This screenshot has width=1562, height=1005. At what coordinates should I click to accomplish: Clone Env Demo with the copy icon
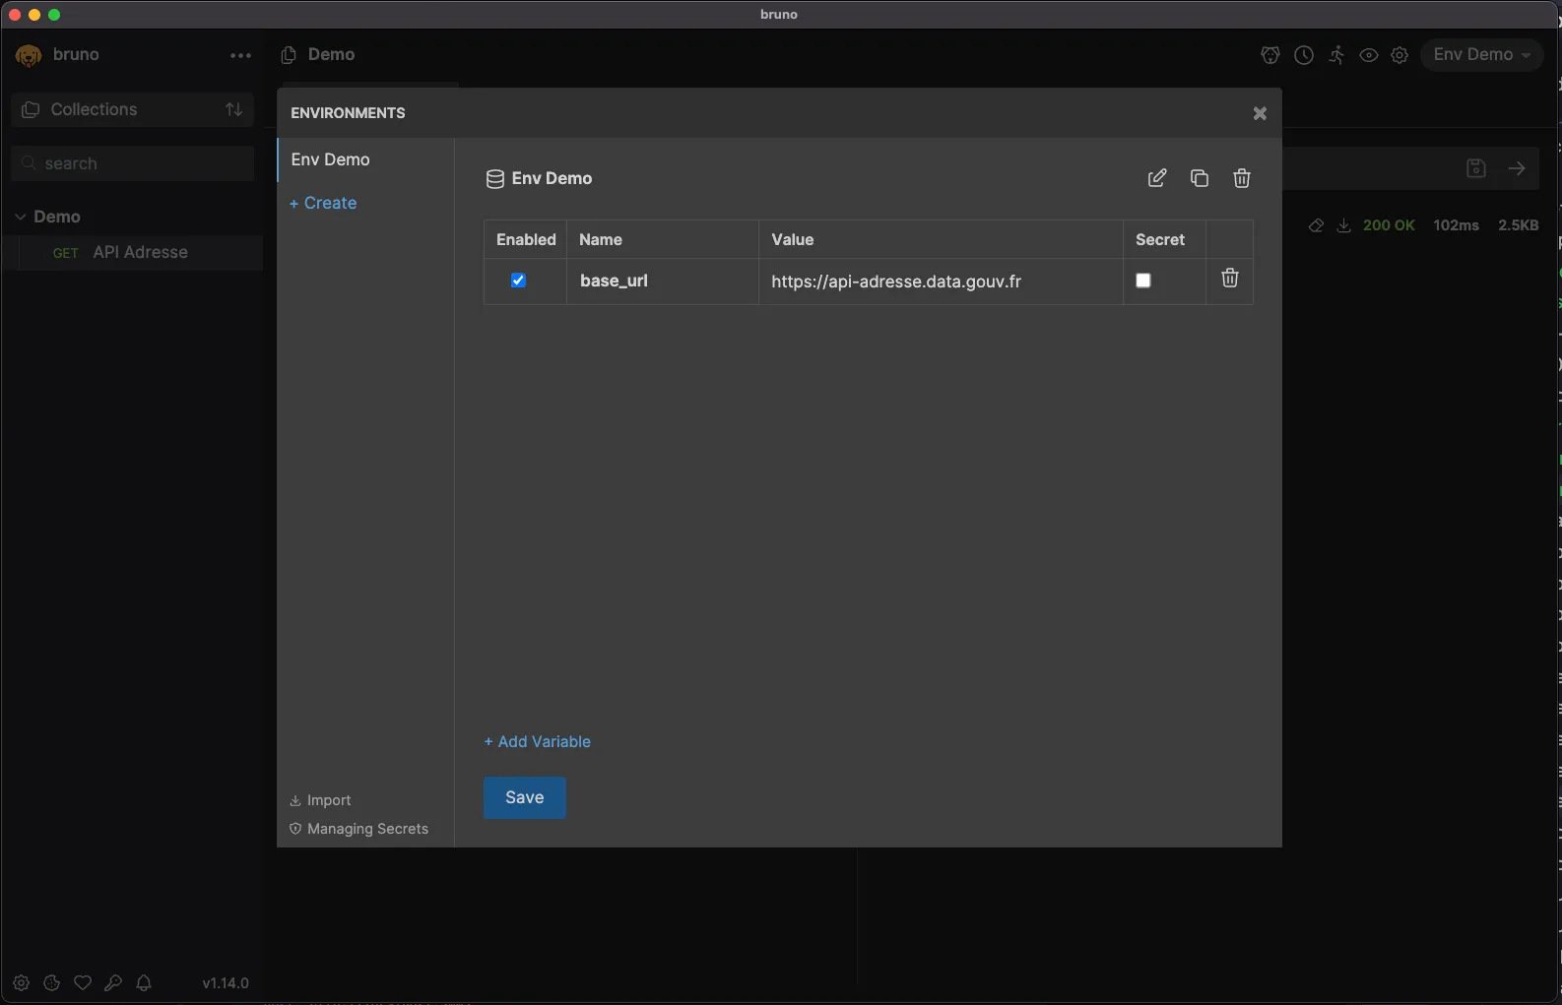(x=1199, y=178)
